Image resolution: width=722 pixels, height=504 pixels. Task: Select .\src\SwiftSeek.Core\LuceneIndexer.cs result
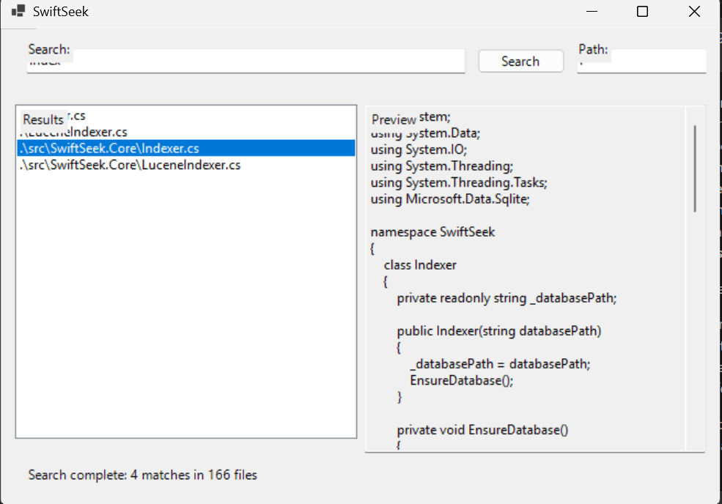point(186,165)
